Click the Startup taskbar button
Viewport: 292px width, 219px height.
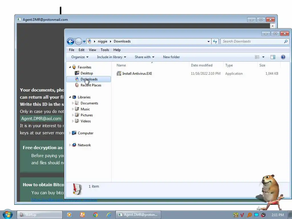[39, 215]
